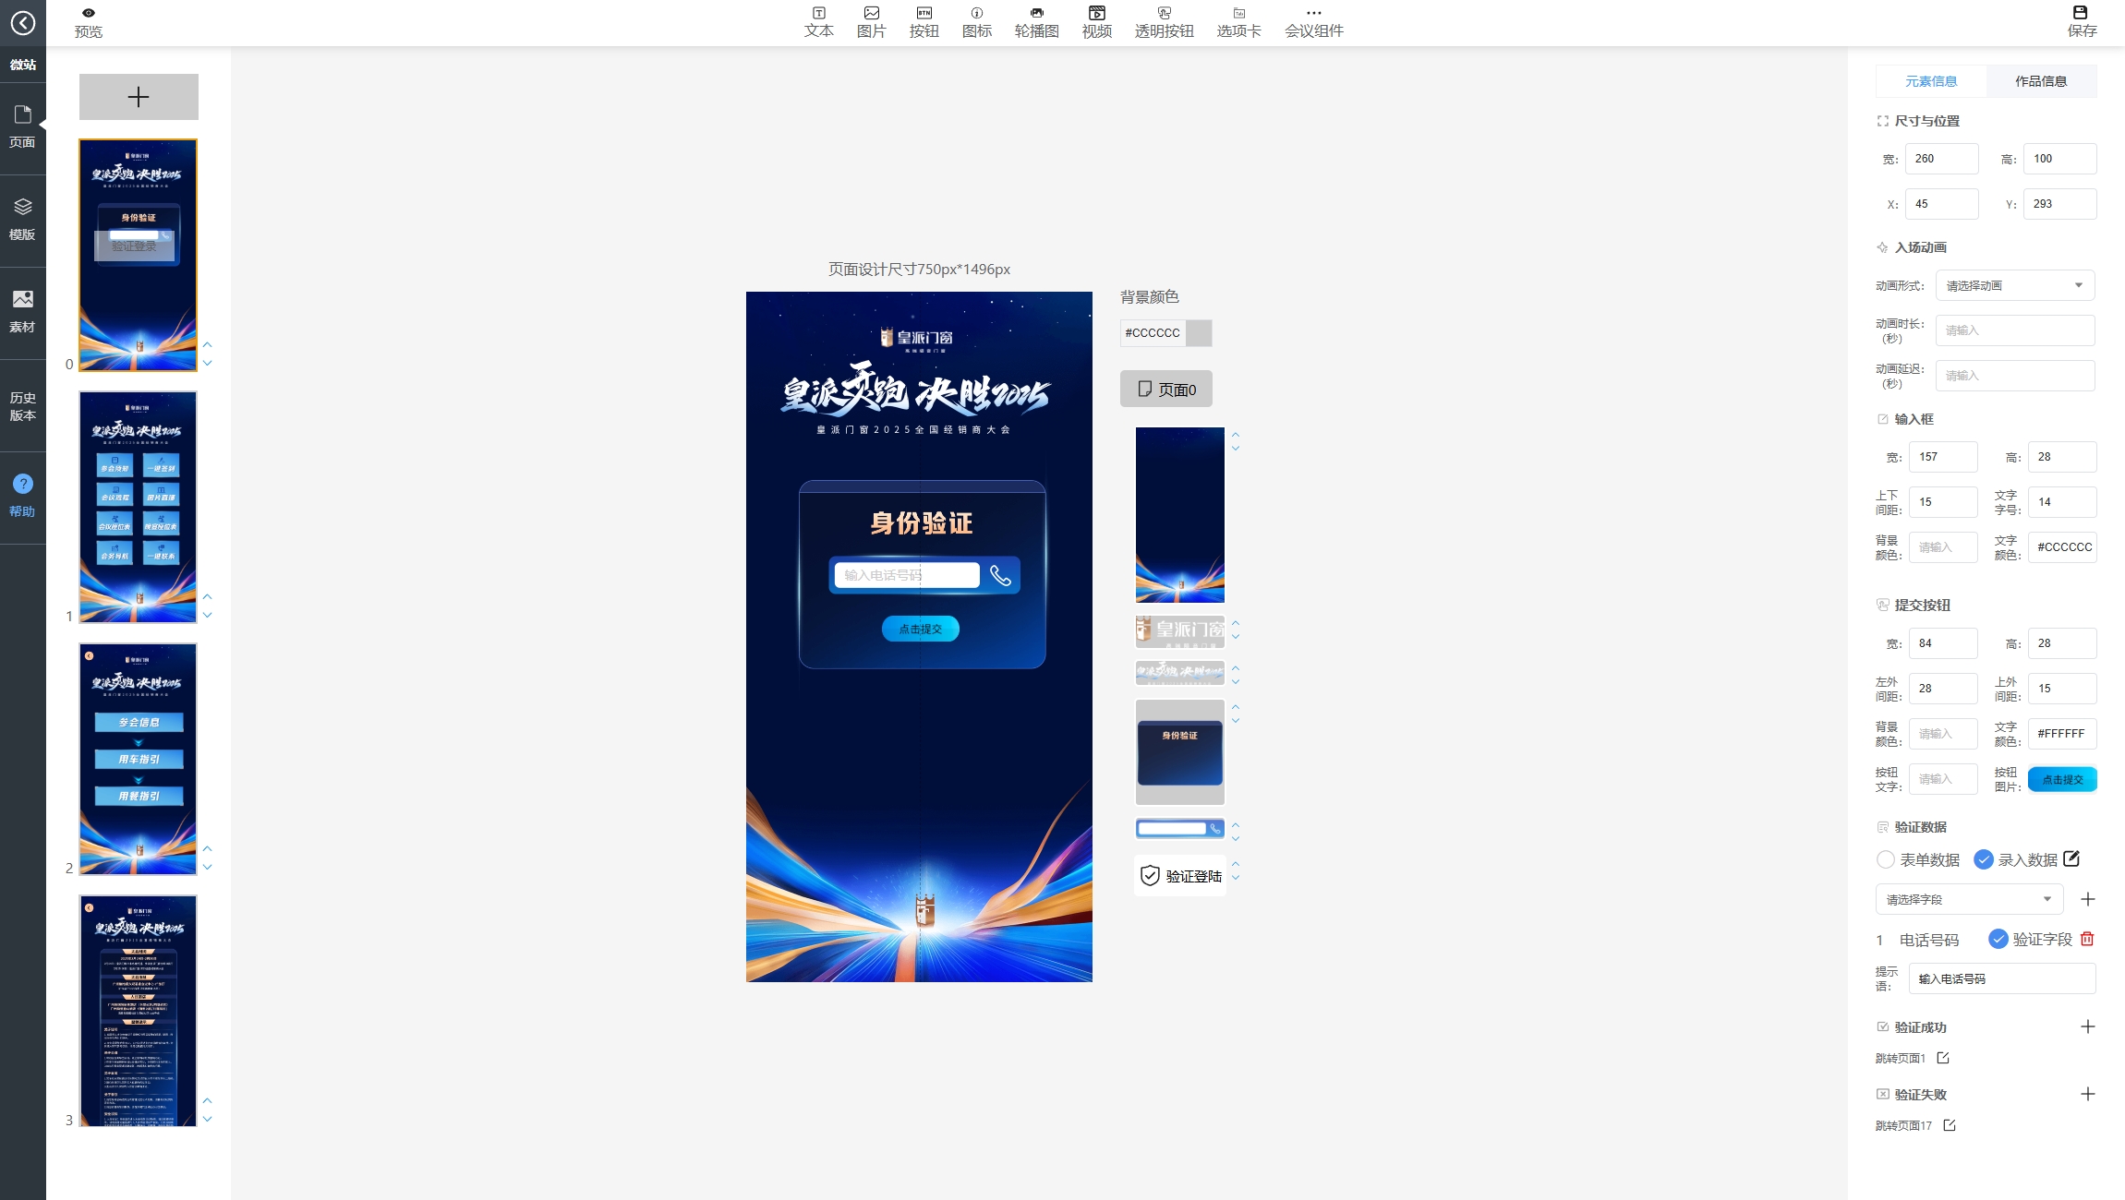Edit entered data pencil icon

pyautogui.click(x=2071, y=858)
